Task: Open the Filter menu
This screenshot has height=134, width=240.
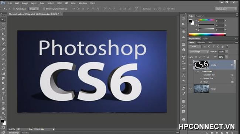Action: pyautogui.click(x=59, y=3)
